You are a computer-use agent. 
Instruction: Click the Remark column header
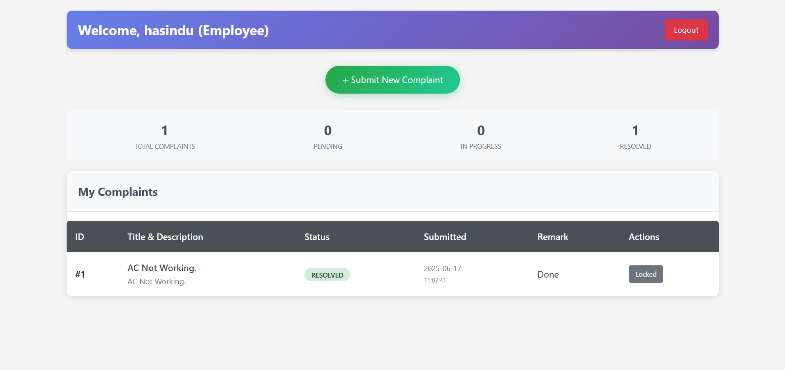point(553,237)
